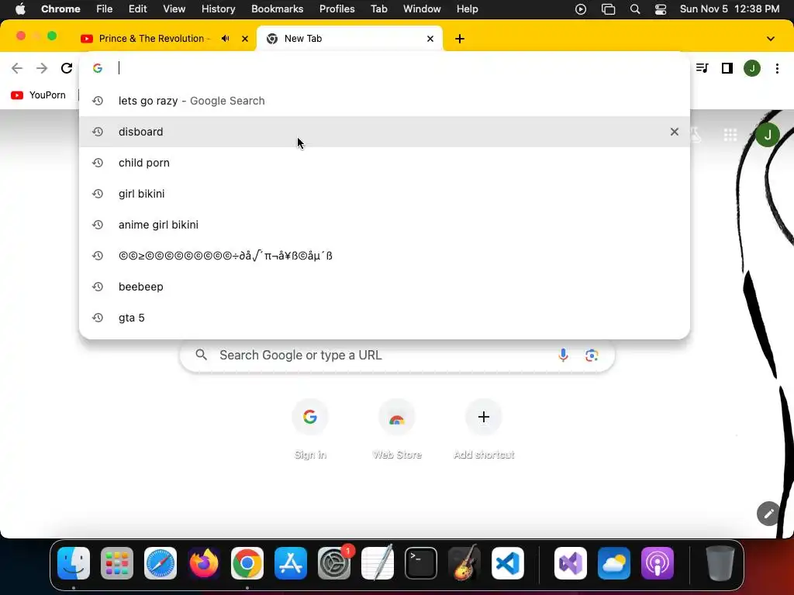Start voice search with the microphone icon
Image resolution: width=794 pixels, height=595 pixels.
pyautogui.click(x=563, y=355)
